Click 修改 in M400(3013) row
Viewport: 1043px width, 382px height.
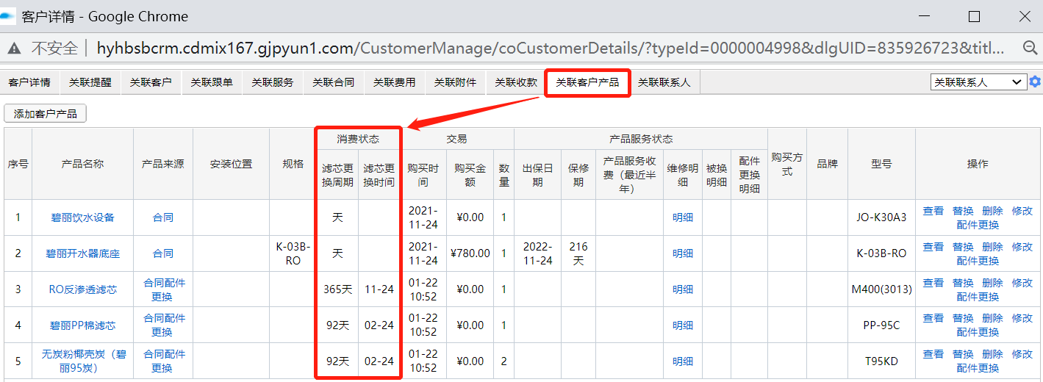[1022, 283]
